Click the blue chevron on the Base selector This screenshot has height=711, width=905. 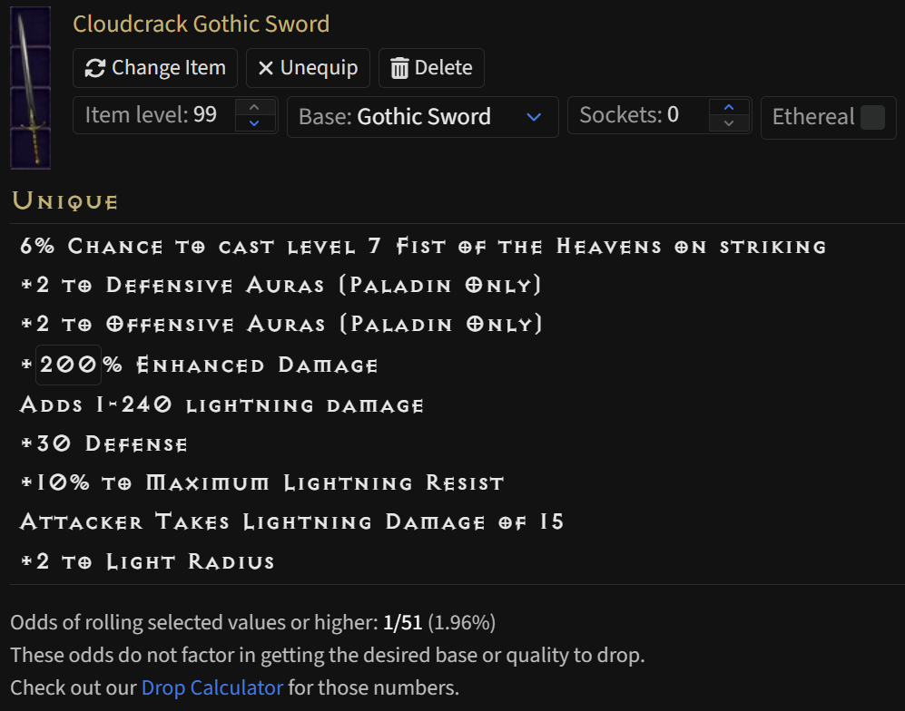(534, 117)
